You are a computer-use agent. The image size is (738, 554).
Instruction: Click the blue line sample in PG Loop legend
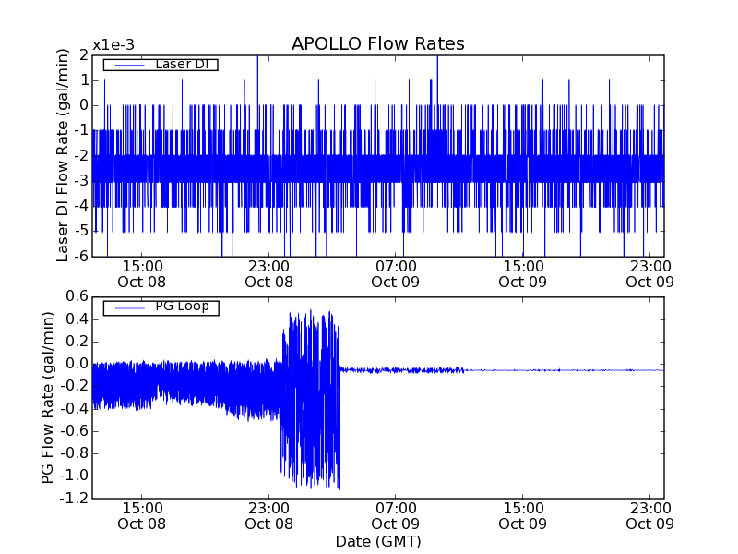[125, 307]
